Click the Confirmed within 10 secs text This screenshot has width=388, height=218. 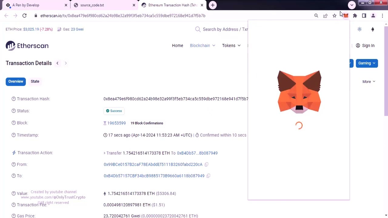(223, 135)
